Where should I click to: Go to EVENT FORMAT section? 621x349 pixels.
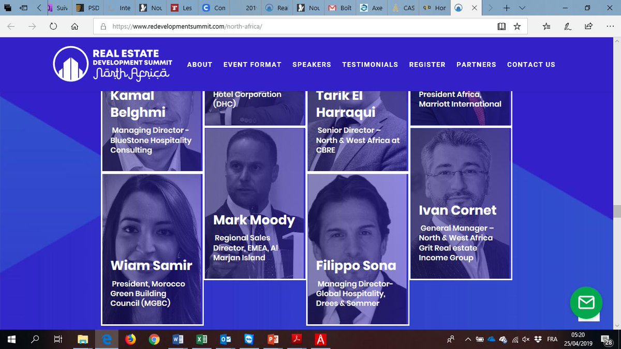(x=253, y=65)
